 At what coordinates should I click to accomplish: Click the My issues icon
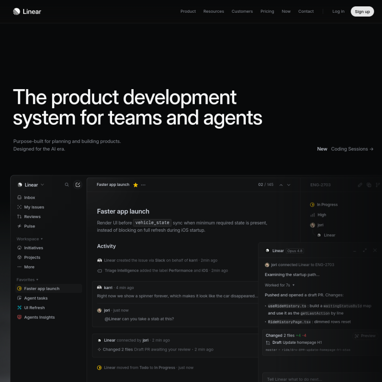19,207
